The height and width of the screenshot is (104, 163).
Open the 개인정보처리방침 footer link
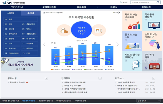point(28,101)
